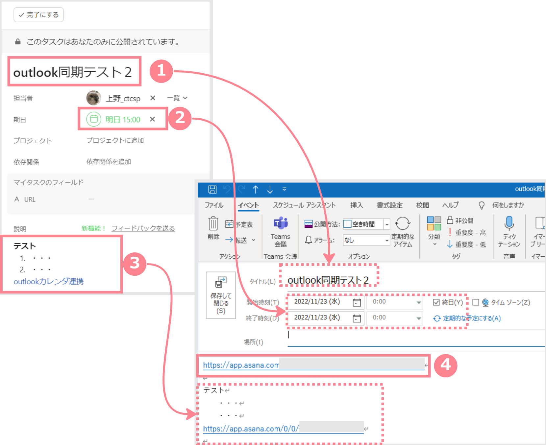
Task: Click the 削除 trash can icon
Action: point(213,223)
